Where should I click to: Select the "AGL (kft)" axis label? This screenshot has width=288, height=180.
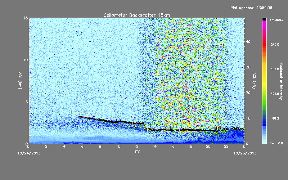pos(255,81)
